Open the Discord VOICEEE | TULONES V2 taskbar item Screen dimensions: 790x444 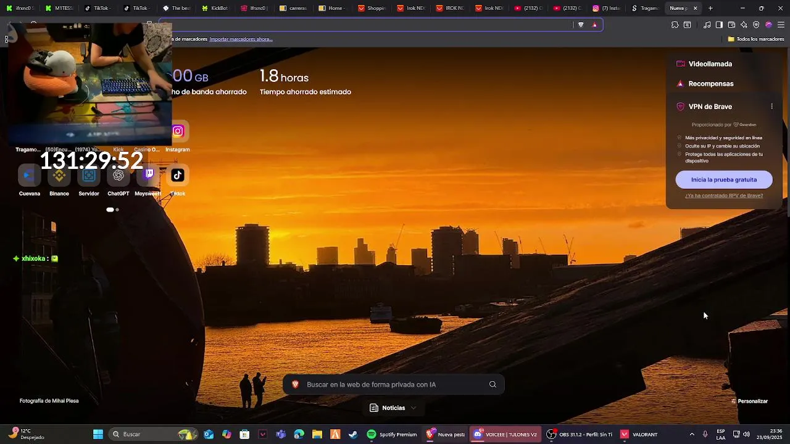pyautogui.click(x=505, y=434)
